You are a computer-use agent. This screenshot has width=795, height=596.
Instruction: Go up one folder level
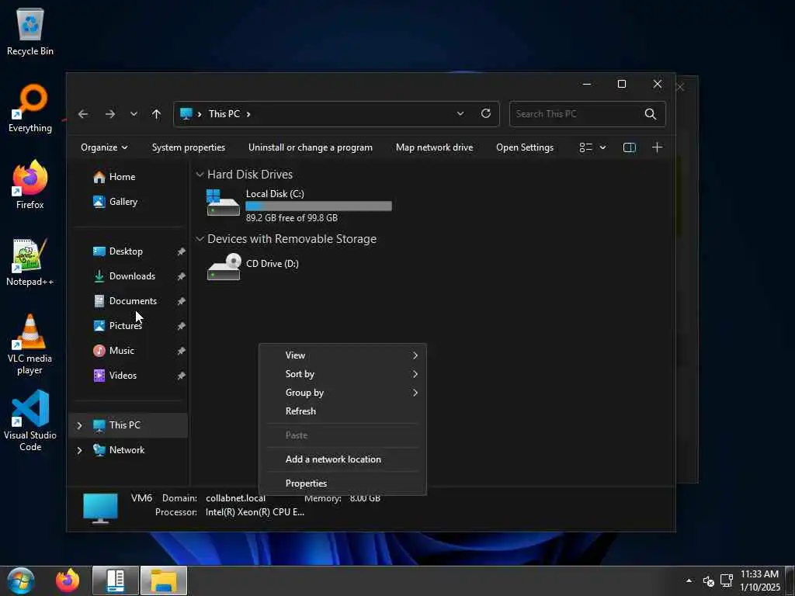pyautogui.click(x=156, y=114)
